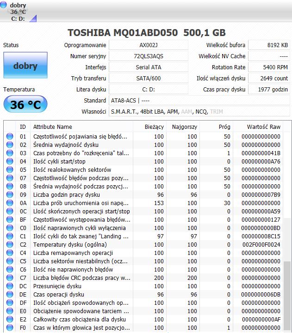Viewport: 292px width, 333px height.
Task: Select the disk tab 'dobry 36 °C C: D:'
Action: 19,11
